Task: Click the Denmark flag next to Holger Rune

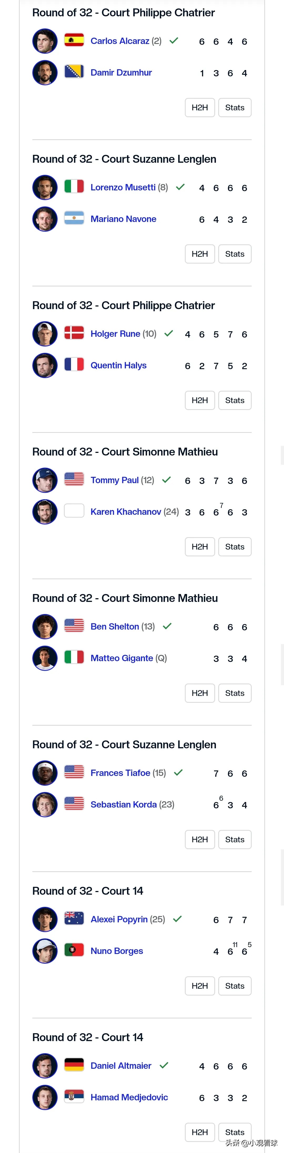Action: point(74,333)
